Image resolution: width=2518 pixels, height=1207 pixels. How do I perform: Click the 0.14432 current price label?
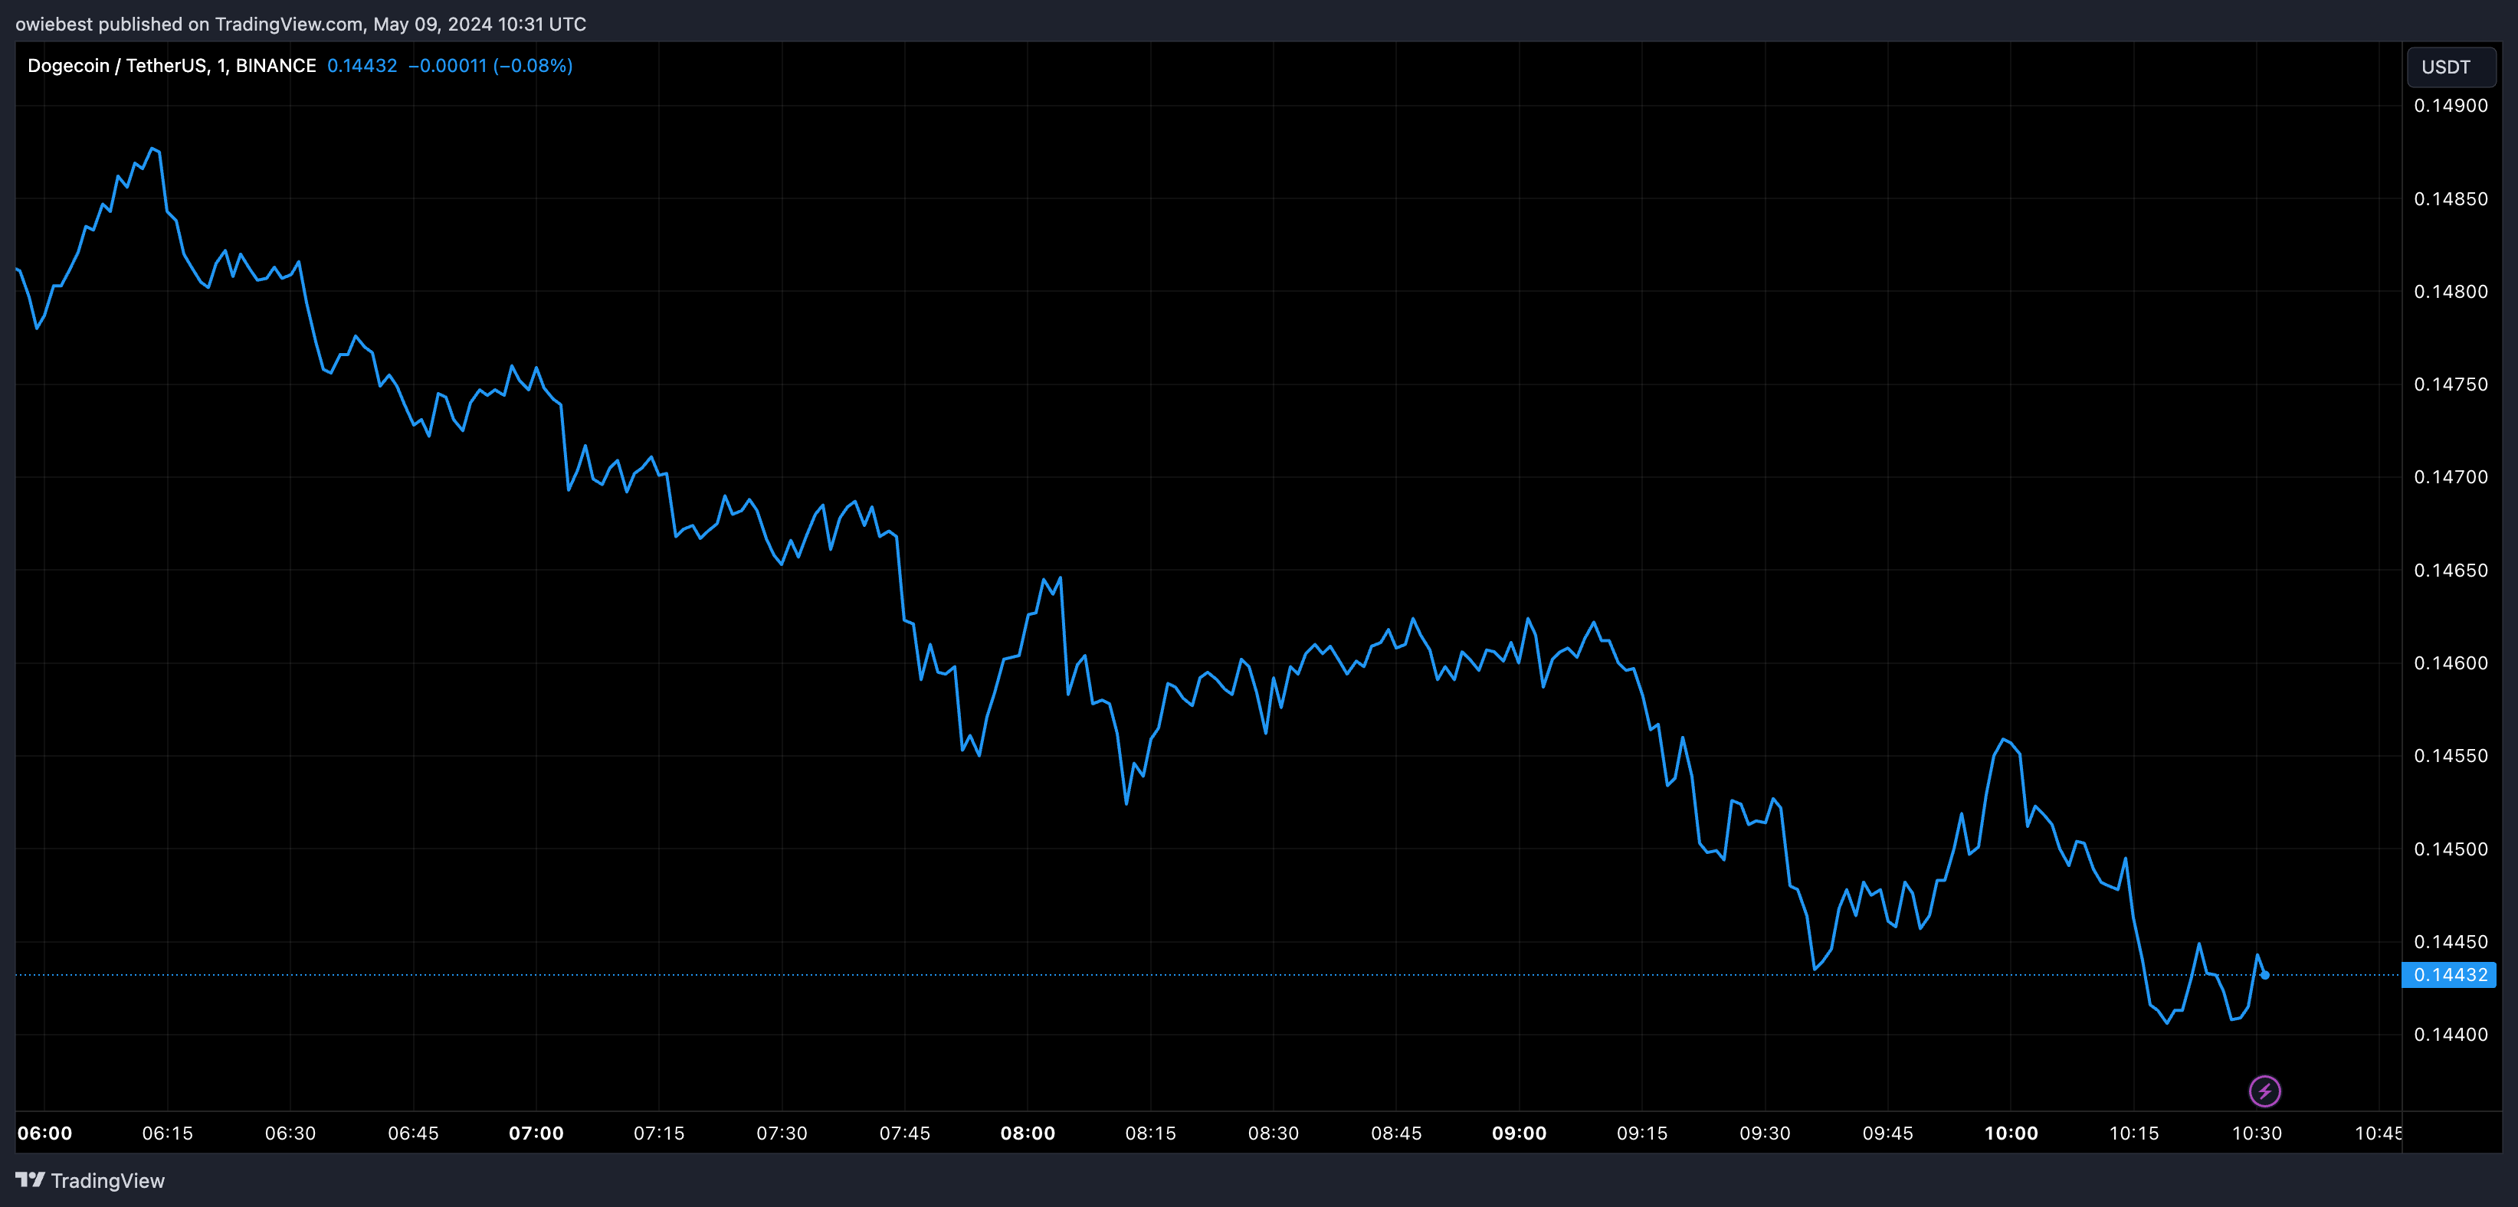pos(2450,974)
